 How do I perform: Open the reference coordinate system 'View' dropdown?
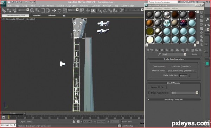(77, 10)
